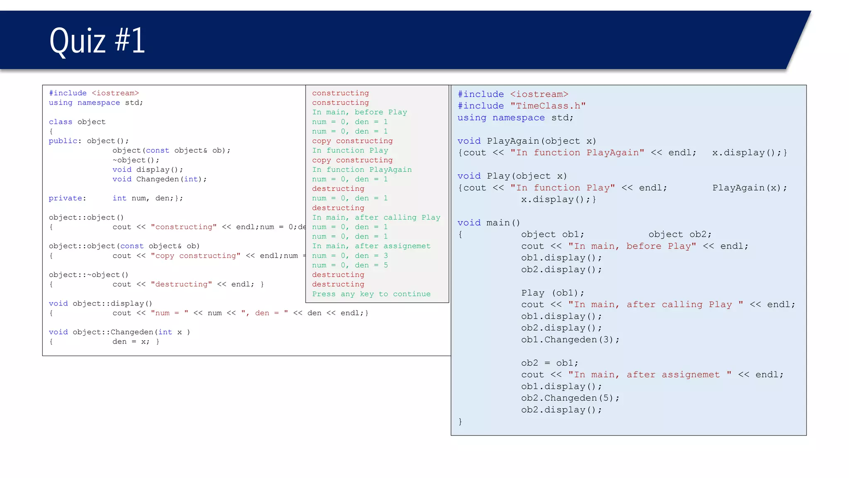The image size is (849, 478).
Task: Click the 'ob1.Changeden(3);' statement
Action: (x=570, y=339)
